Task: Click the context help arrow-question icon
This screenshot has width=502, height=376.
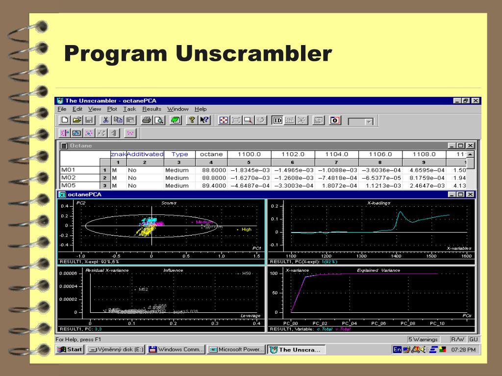Action: 204,120
